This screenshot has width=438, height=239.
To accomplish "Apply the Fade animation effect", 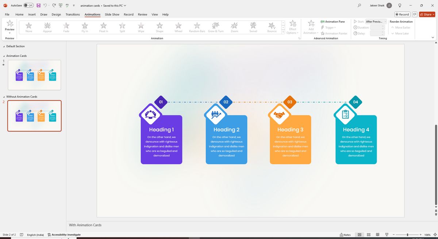I will coord(66,26).
